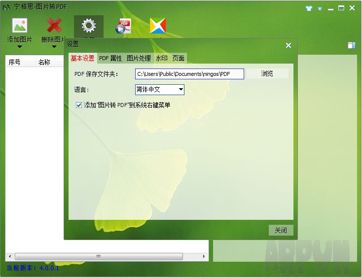Switch to the 水印 tab
This screenshot has height=277, width=362.
coord(162,58)
